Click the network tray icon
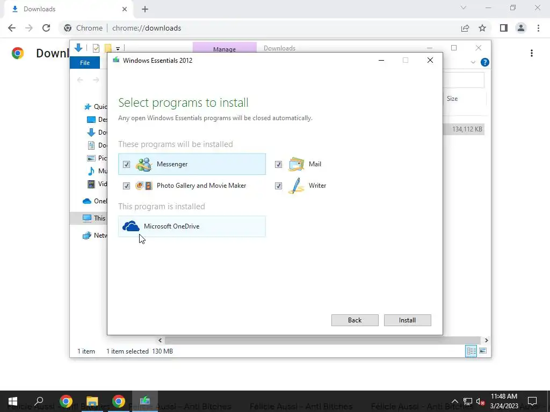The image size is (550, 412). tap(468, 401)
